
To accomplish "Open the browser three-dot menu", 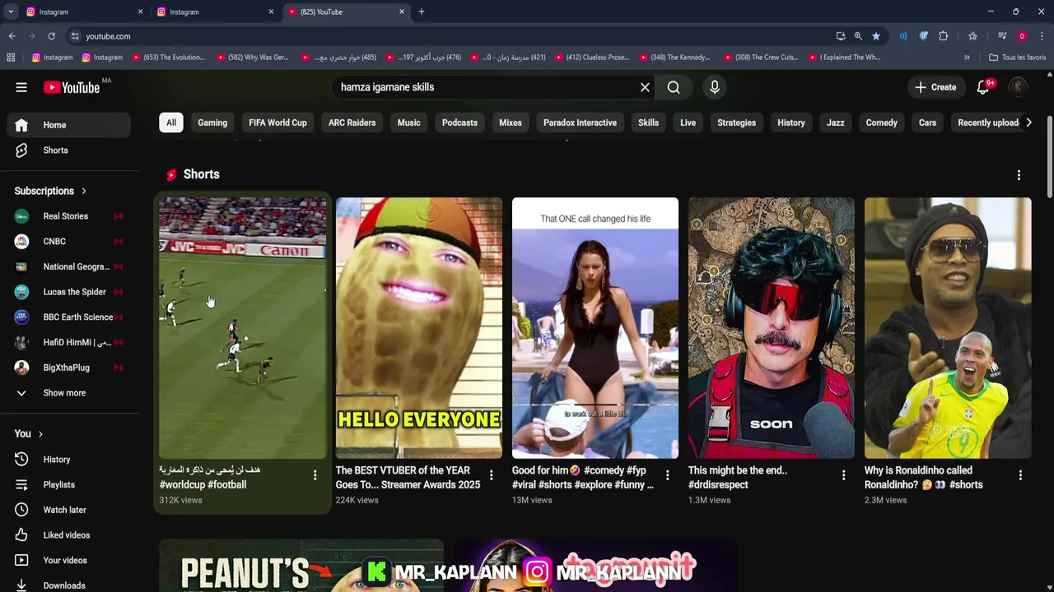I will click(1042, 36).
